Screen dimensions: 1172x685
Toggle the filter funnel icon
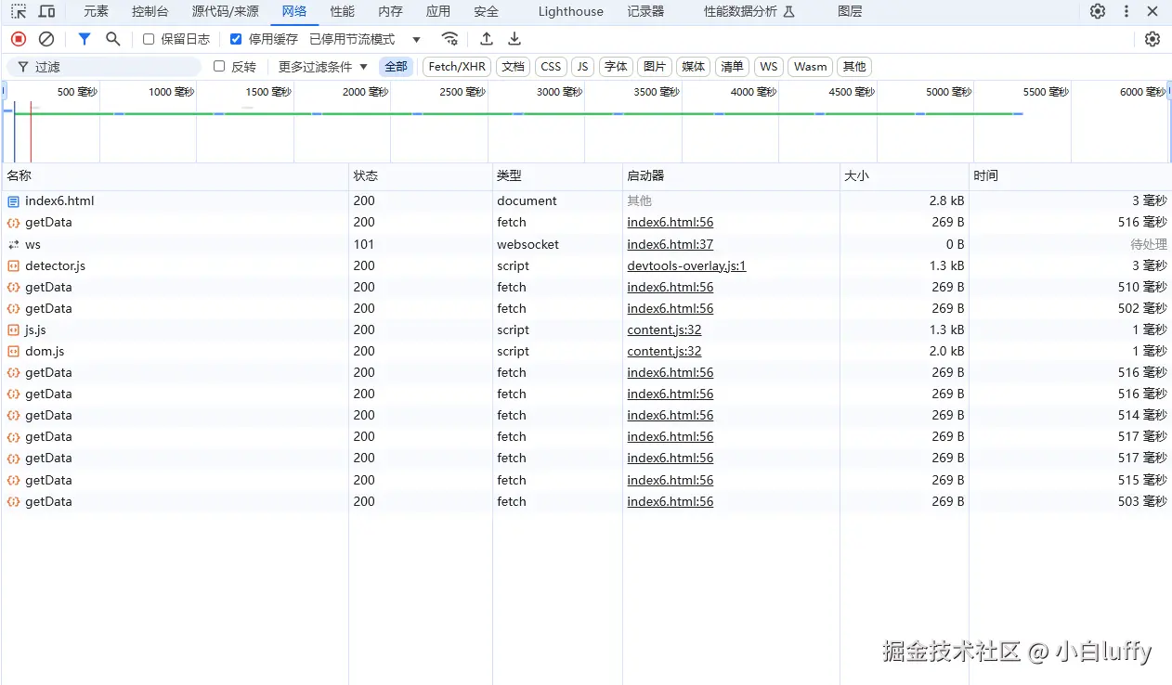pyautogui.click(x=85, y=39)
